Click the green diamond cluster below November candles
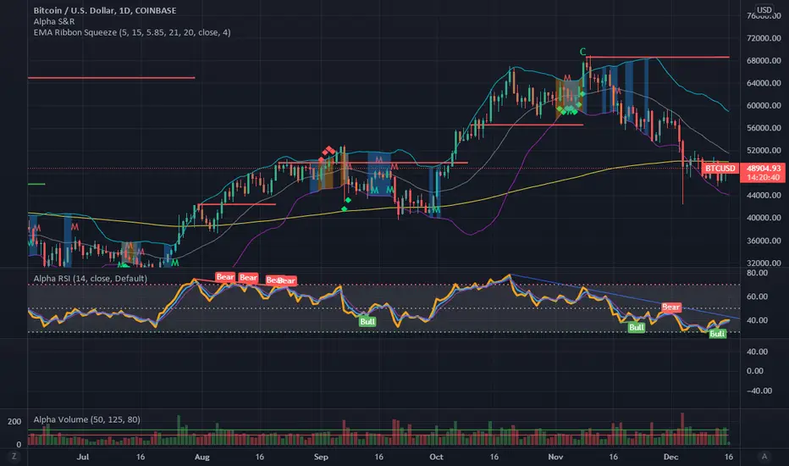 pos(569,108)
